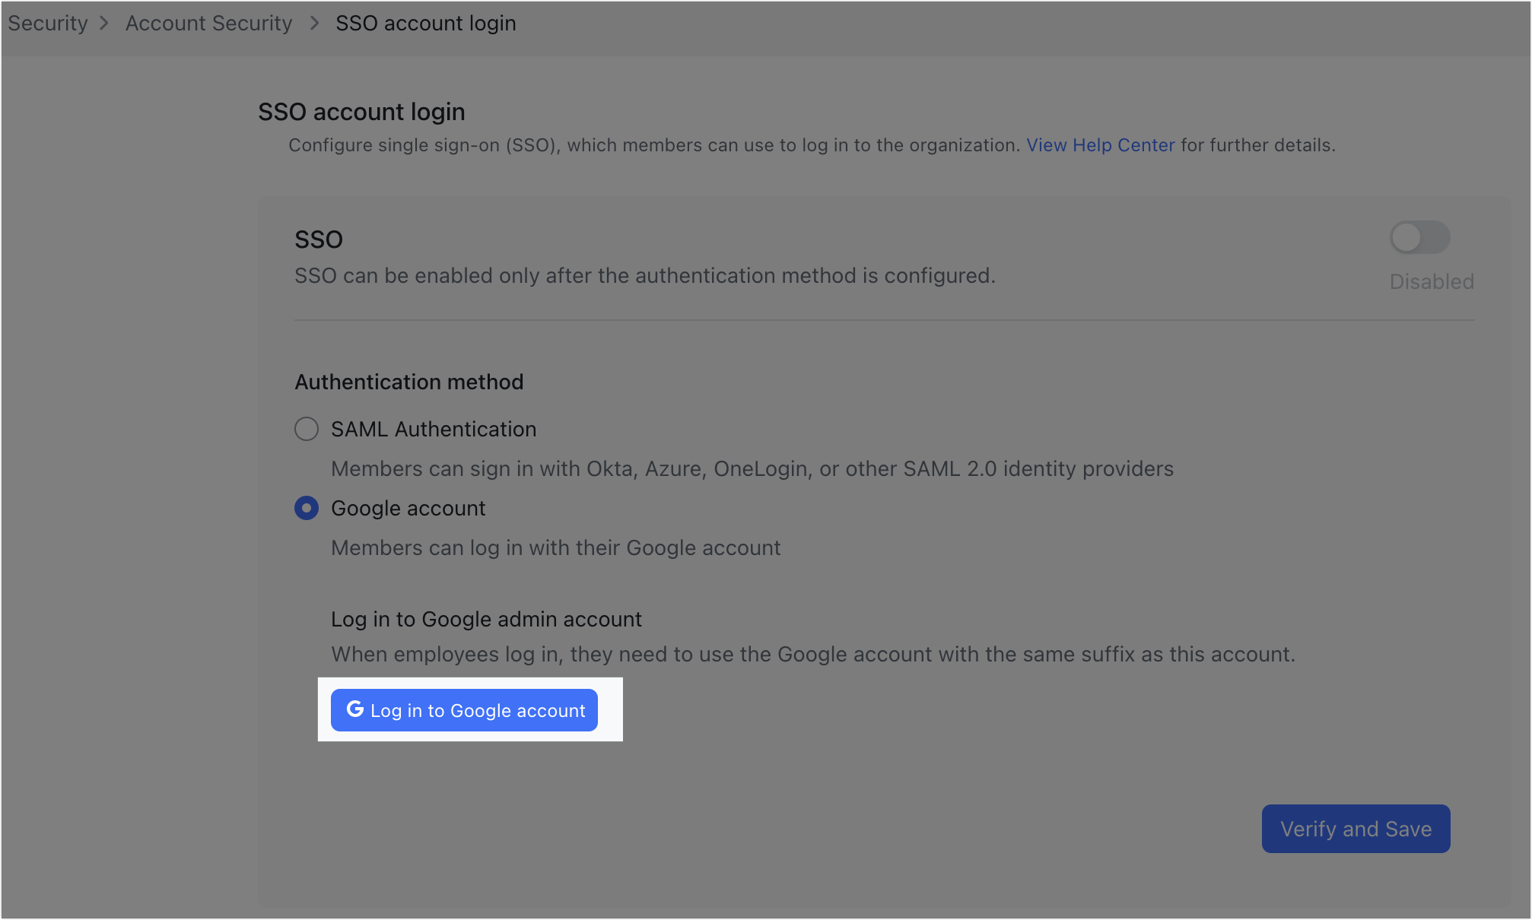The image size is (1532, 920).
Task: Open Account Security from the breadcrumb
Action: click(x=208, y=23)
